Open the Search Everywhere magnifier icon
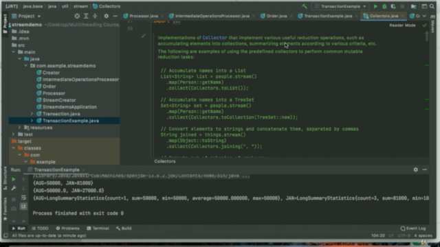This screenshot has width=440, height=247. click(432, 6)
